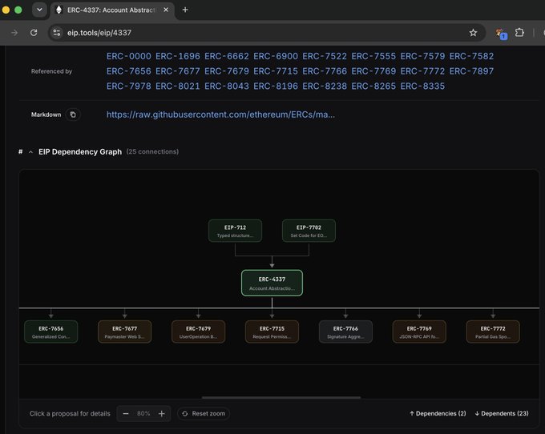
Task: Click the green macOS window zoom button
Action: (x=18, y=10)
